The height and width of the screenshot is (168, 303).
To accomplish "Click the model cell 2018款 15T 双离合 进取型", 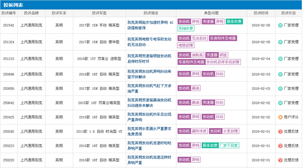I will point(99,59).
